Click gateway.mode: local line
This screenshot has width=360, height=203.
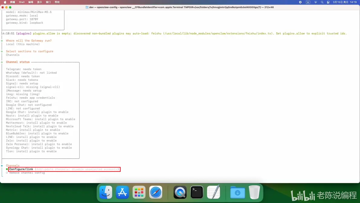(x=22, y=16)
